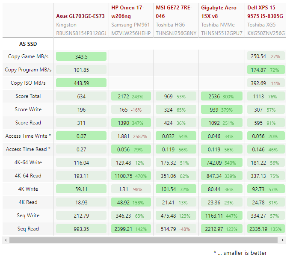The height and width of the screenshot is (257, 287).
Task: Select the 4K Write row label
Action: (x=28, y=189)
